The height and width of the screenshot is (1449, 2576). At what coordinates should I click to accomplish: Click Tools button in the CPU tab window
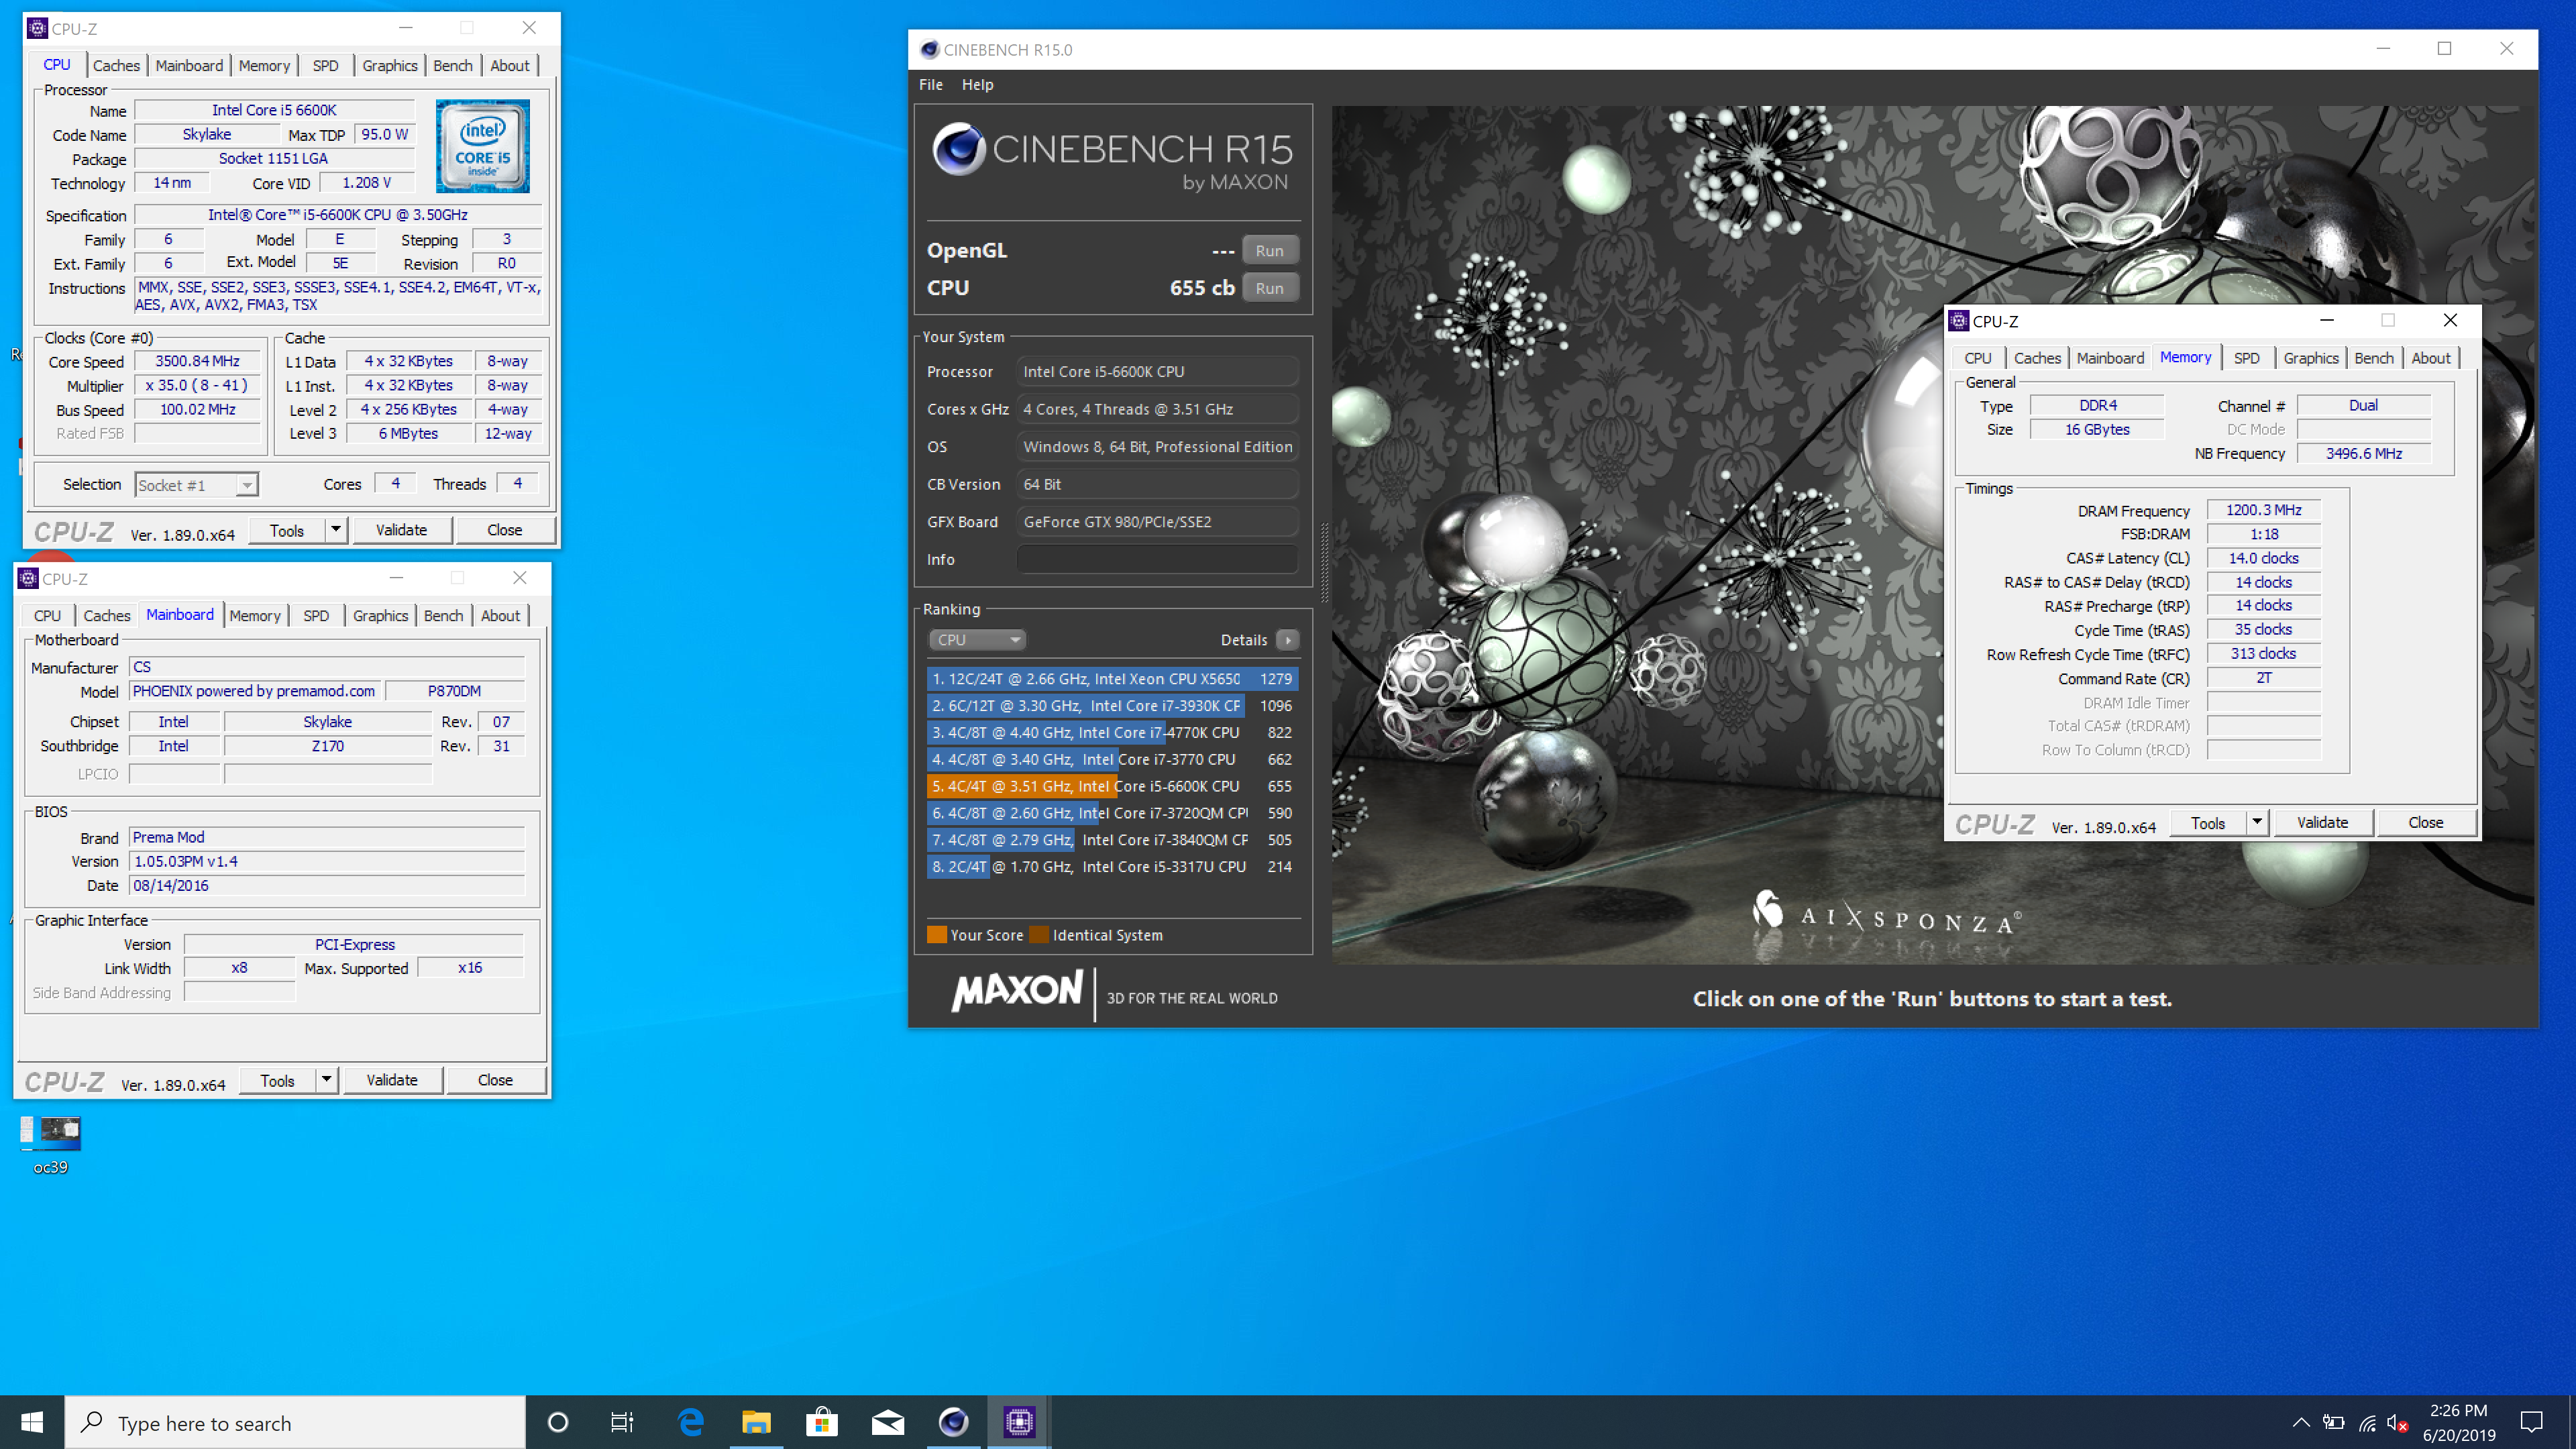286,530
